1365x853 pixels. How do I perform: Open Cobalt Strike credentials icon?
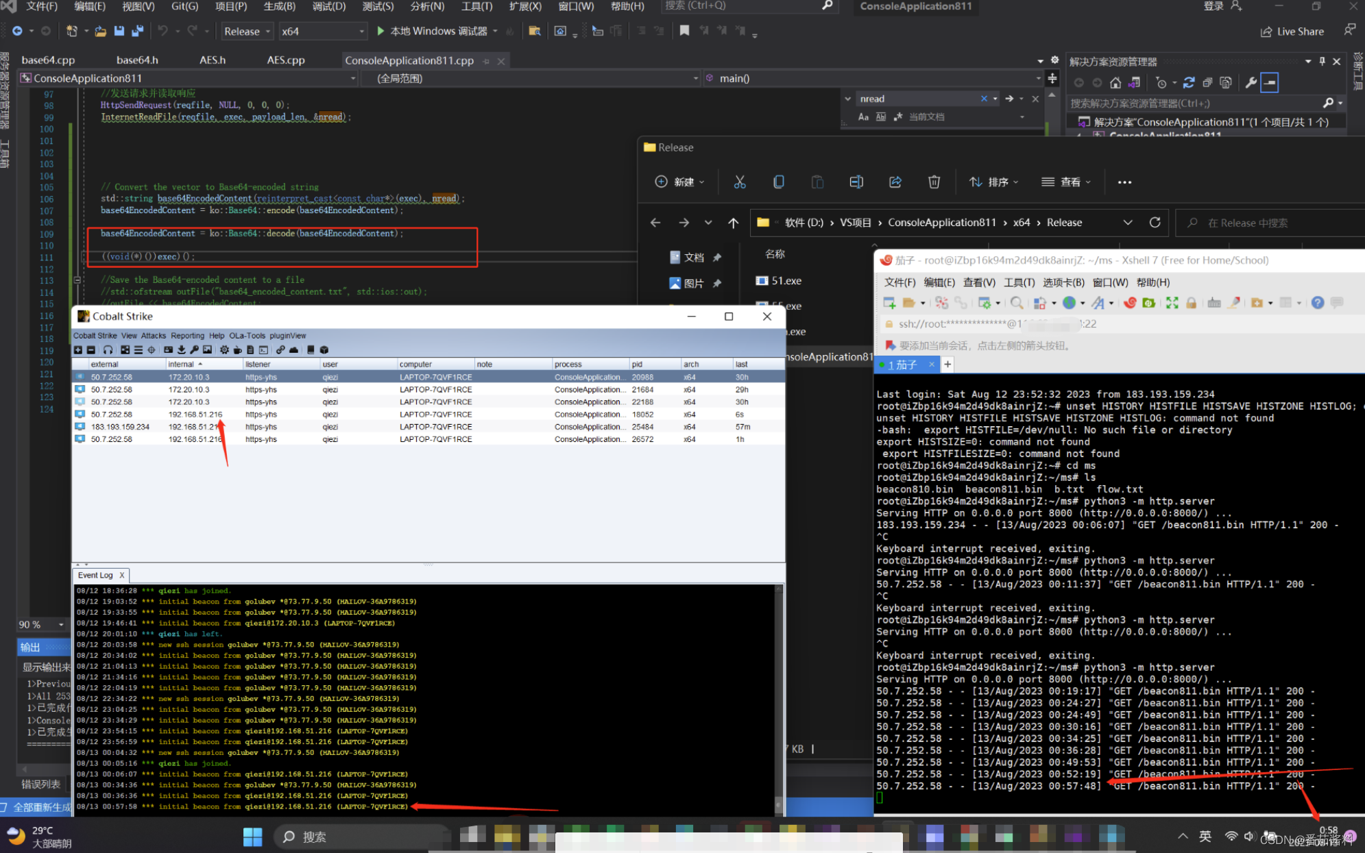(168, 349)
